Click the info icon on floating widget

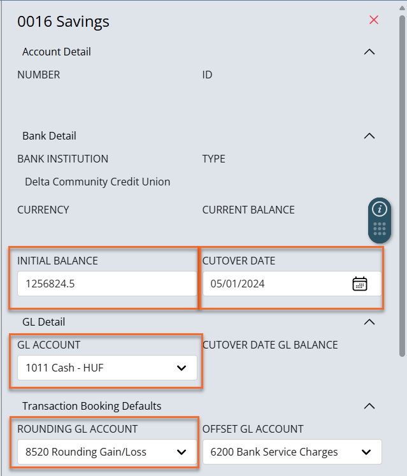tap(380, 209)
